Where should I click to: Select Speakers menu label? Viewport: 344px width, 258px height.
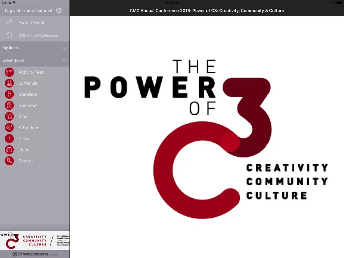(28, 94)
